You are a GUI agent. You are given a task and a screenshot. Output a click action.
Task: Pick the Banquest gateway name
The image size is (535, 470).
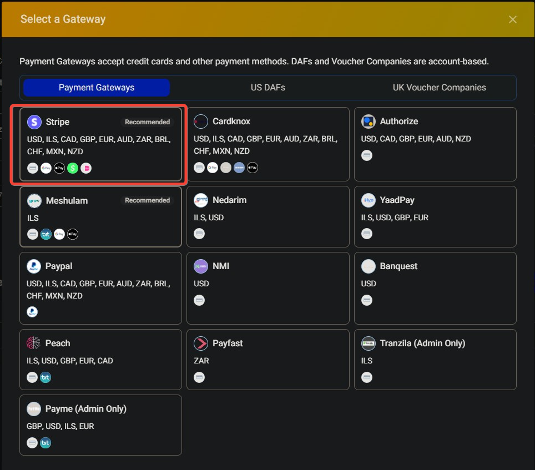398,266
